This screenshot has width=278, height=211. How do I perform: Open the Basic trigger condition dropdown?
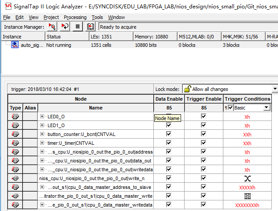pyautogui.click(x=266, y=107)
